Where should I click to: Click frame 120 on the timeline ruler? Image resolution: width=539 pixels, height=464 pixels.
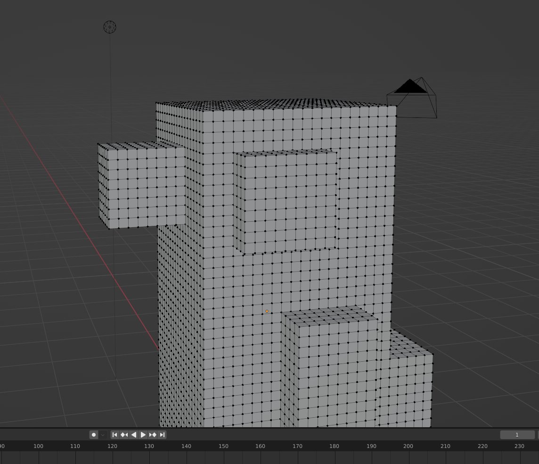112,446
